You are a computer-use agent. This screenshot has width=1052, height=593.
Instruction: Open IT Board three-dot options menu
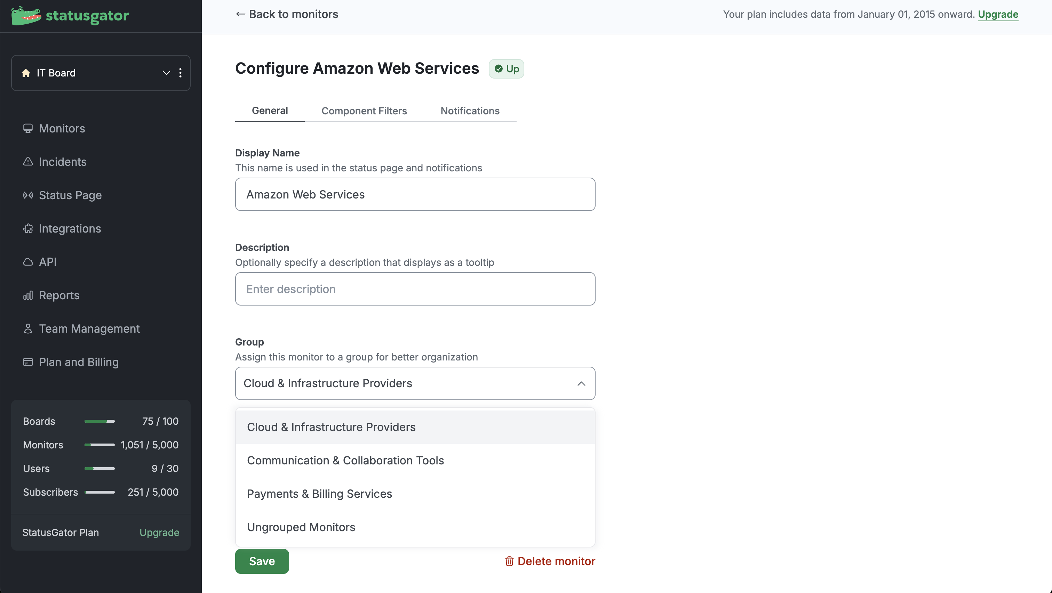click(180, 73)
